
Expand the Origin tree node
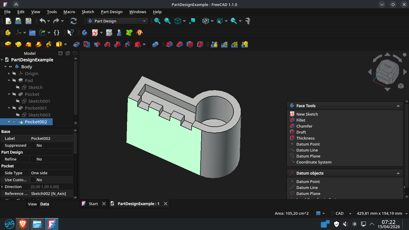9,74
